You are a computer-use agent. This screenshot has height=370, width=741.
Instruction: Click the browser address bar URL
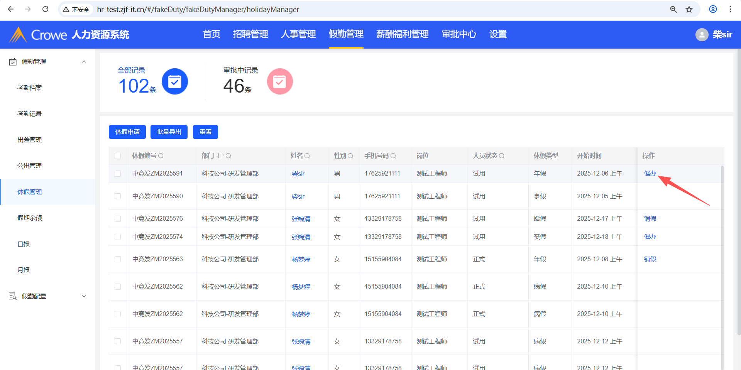(x=198, y=9)
